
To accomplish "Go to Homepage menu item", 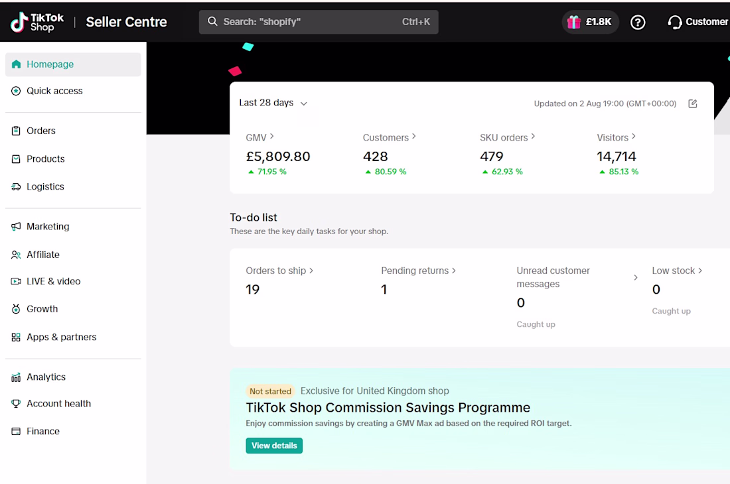I will coord(73,64).
